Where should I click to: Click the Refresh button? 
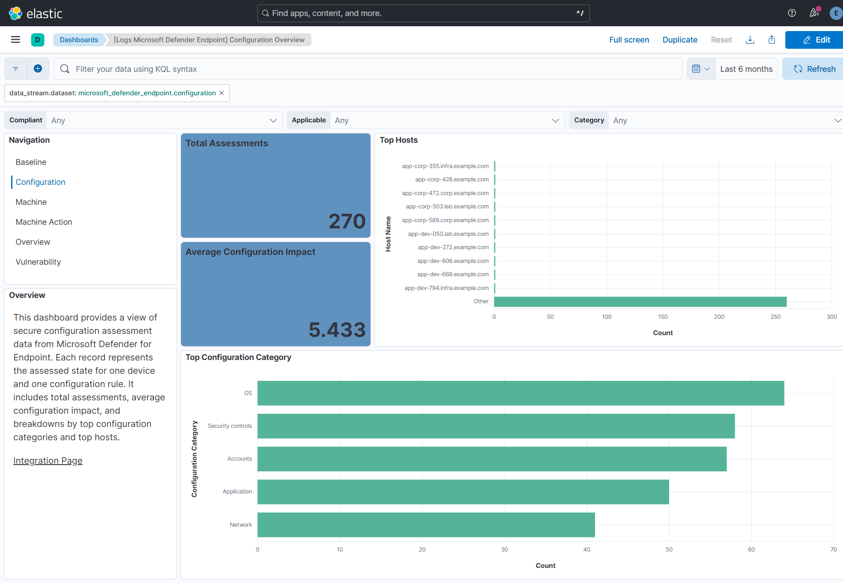pos(814,69)
